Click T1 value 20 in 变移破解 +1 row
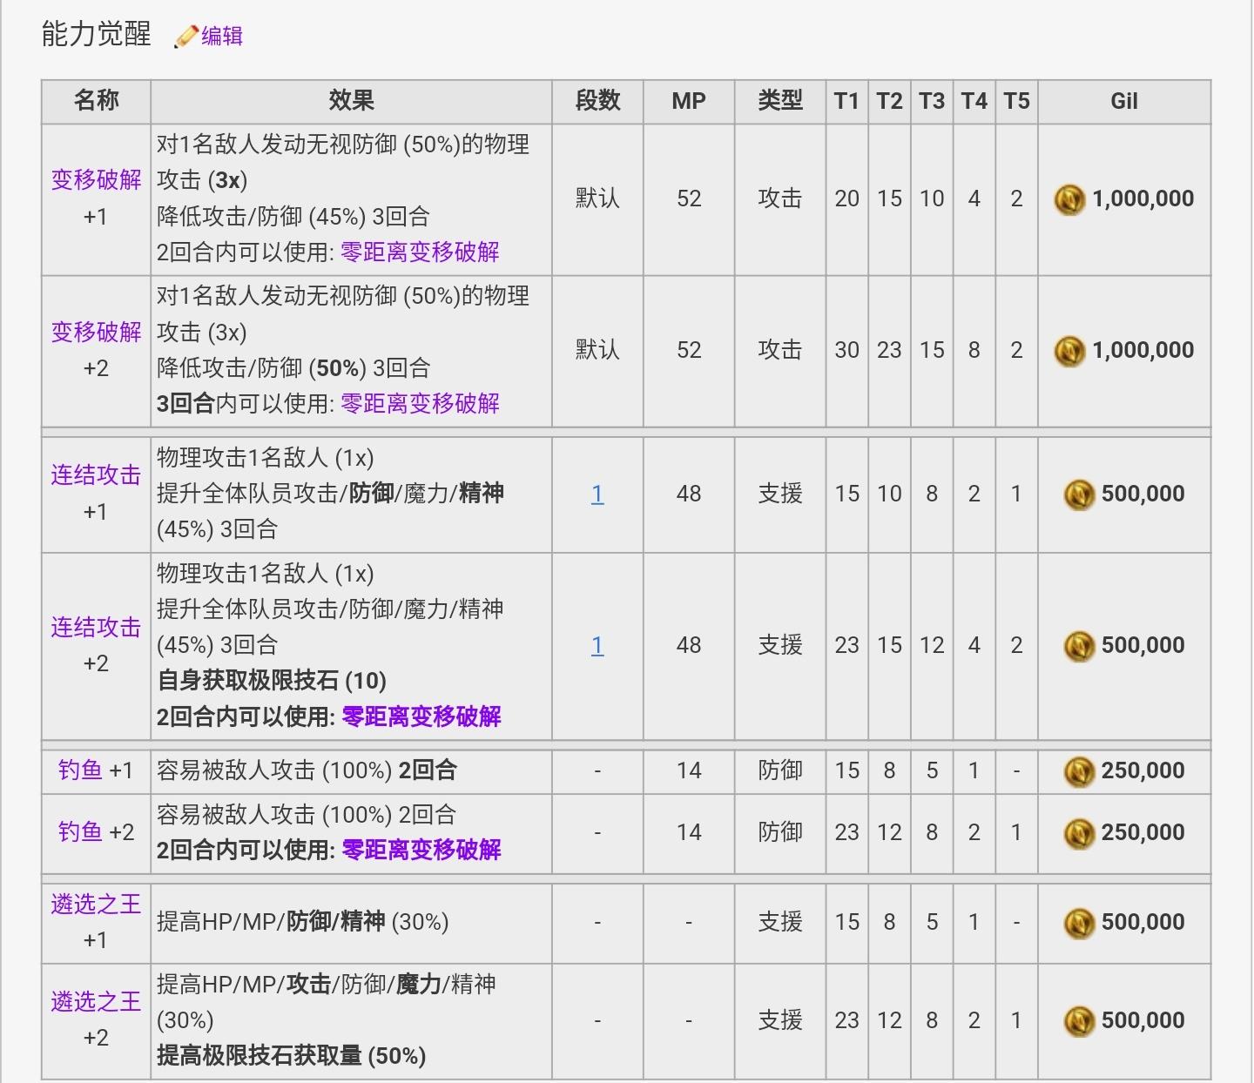Image resolution: width=1254 pixels, height=1083 pixels. tap(846, 199)
